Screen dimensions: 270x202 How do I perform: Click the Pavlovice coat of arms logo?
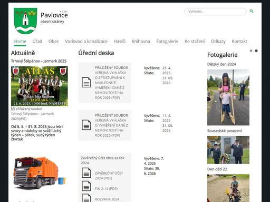coord(25,21)
